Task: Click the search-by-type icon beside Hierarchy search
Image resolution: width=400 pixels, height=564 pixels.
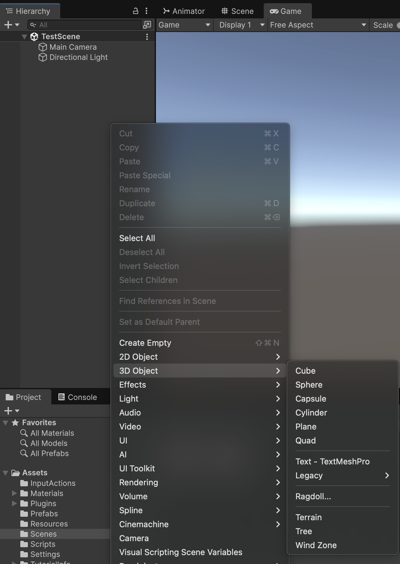Action: click(147, 25)
